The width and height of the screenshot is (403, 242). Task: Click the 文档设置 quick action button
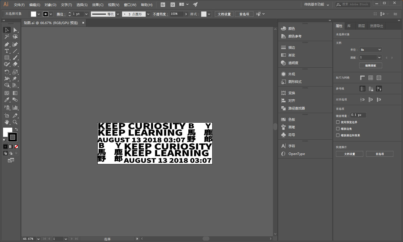click(350, 154)
